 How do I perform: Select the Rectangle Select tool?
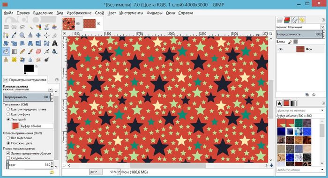tap(6, 27)
